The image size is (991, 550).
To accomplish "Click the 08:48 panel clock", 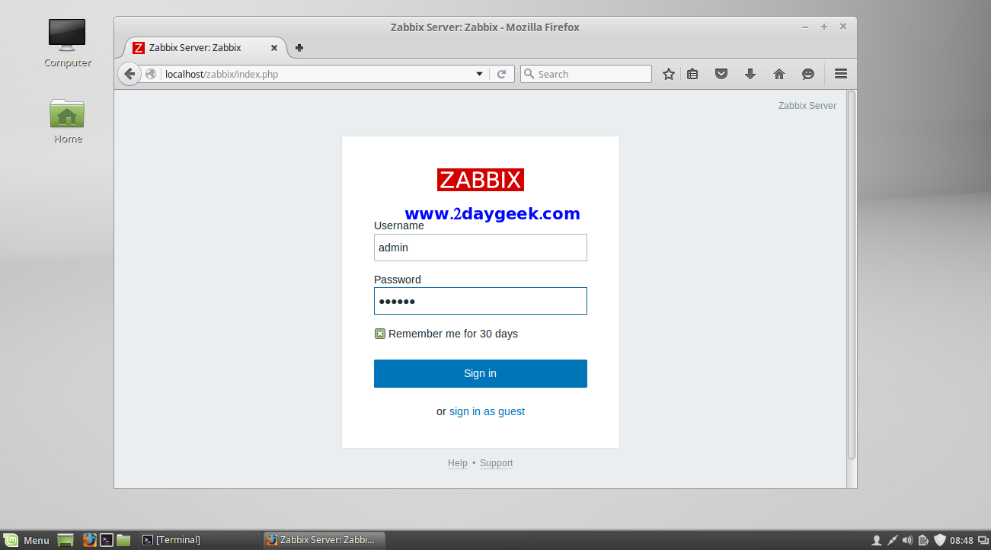I will pyautogui.click(x=961, y=540).
